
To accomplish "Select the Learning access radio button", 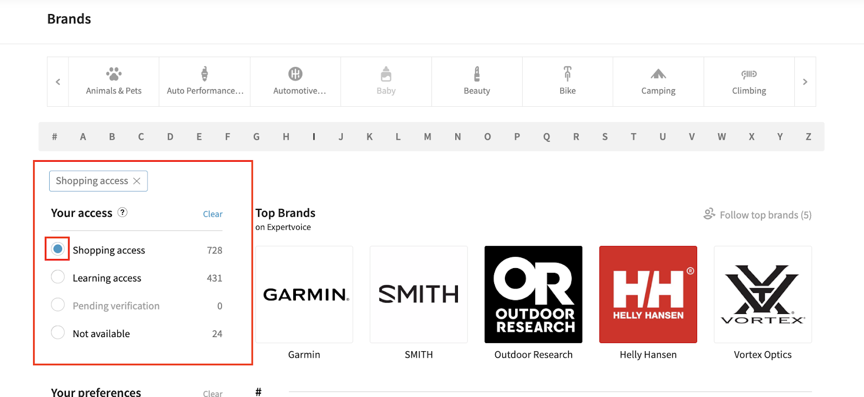I will coord(58,277).
